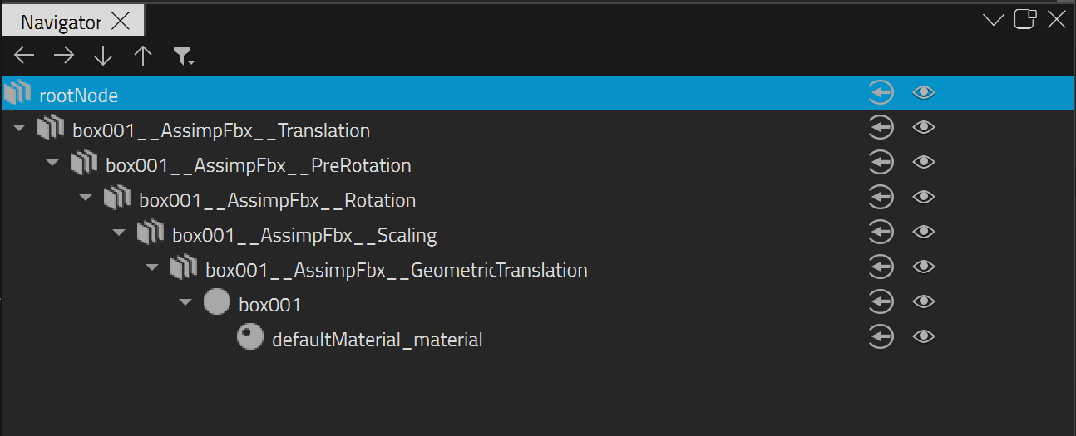Toggle visibility eye of rootNode
The image size is (1076, 436).
924,92
